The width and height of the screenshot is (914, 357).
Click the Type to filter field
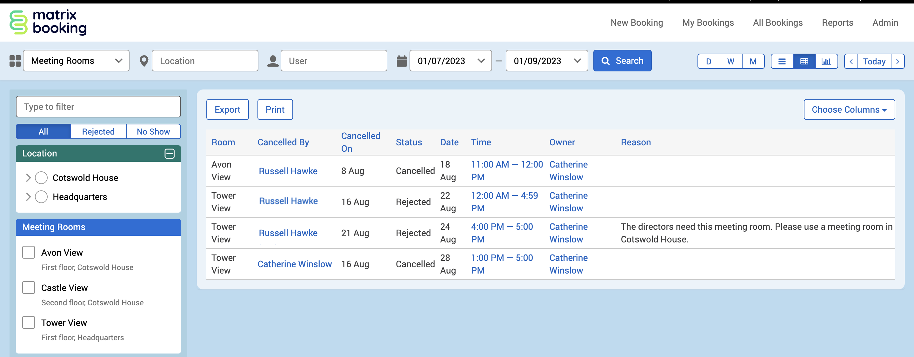(98, 107)
